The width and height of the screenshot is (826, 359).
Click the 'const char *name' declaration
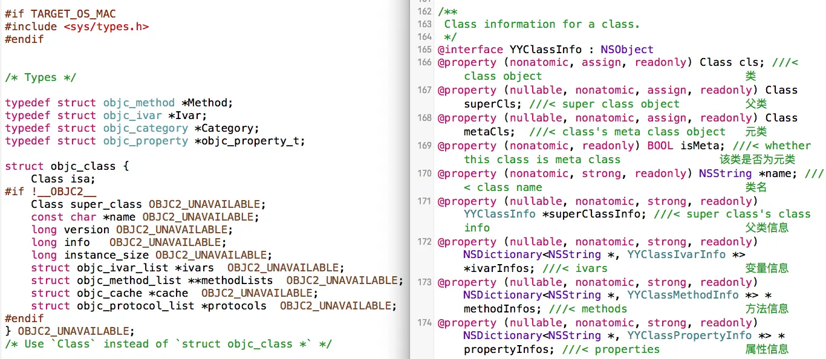(83, 217)
